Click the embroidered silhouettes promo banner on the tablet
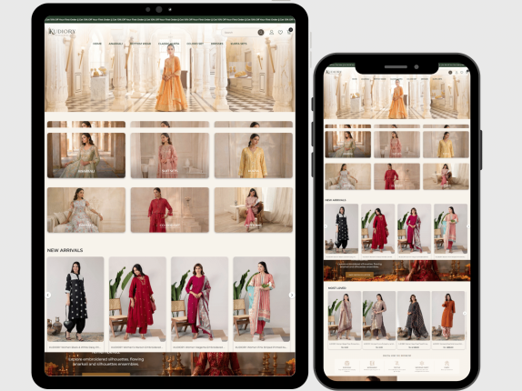The width and height of the screenshot is (522, 391). click(170, 364)
